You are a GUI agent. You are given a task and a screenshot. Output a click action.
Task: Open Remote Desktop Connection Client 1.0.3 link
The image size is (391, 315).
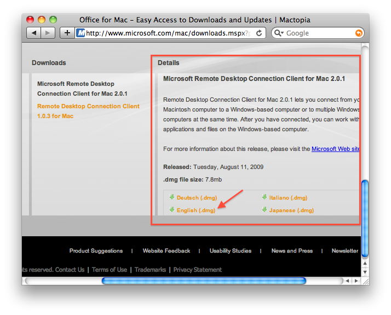[88, 111]
